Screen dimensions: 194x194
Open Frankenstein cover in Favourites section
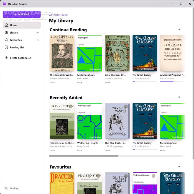tap(90, 183)
